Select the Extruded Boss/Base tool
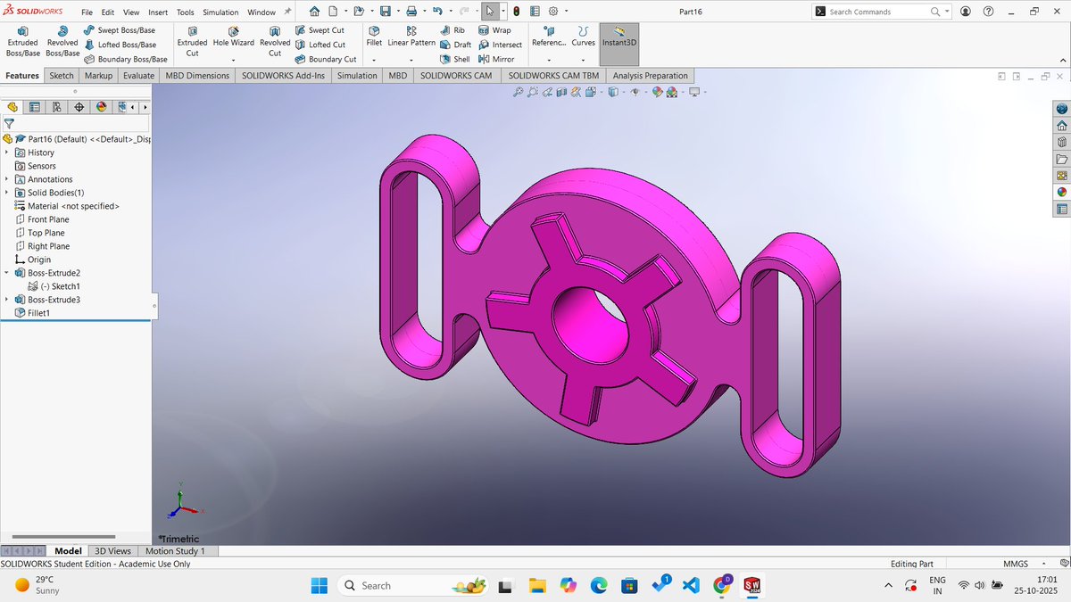 point(22,42)
